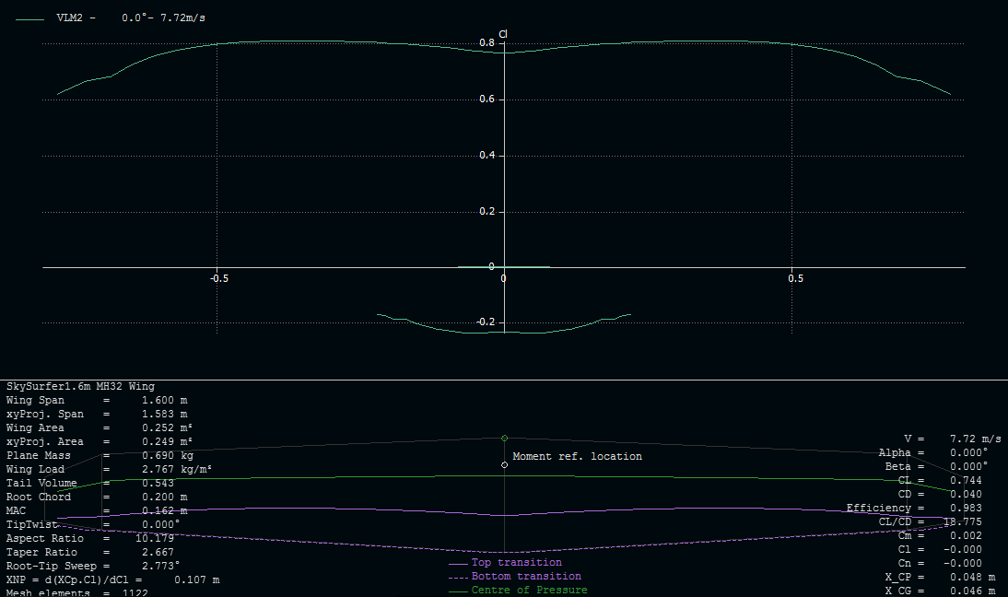Click the Moment ref. location label
1008x597 pixels.
tap(577, 456)
